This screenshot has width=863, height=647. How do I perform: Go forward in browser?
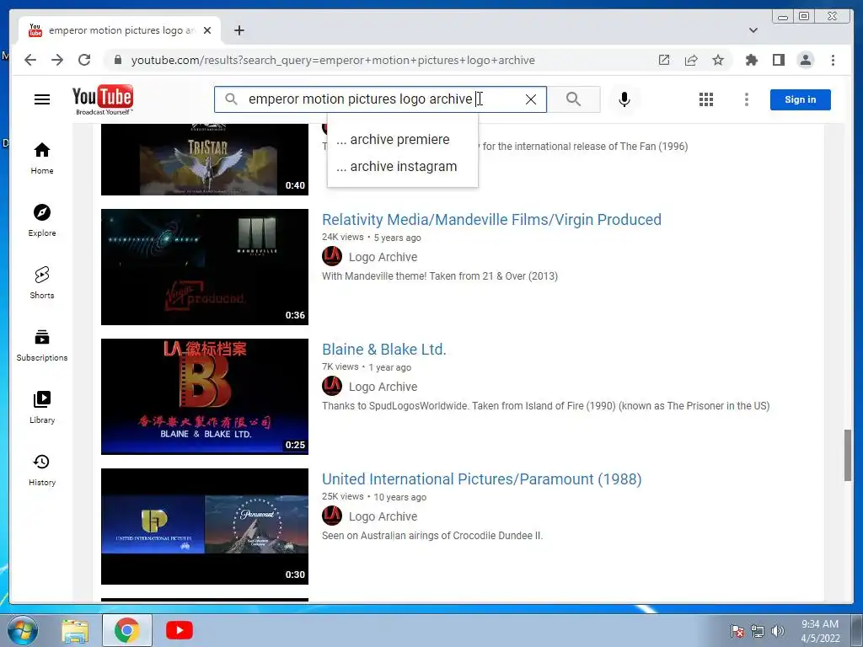point(57,60)
